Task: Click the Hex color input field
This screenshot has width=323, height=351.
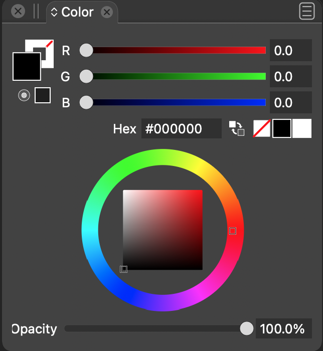Action: [x=181, y=128]
